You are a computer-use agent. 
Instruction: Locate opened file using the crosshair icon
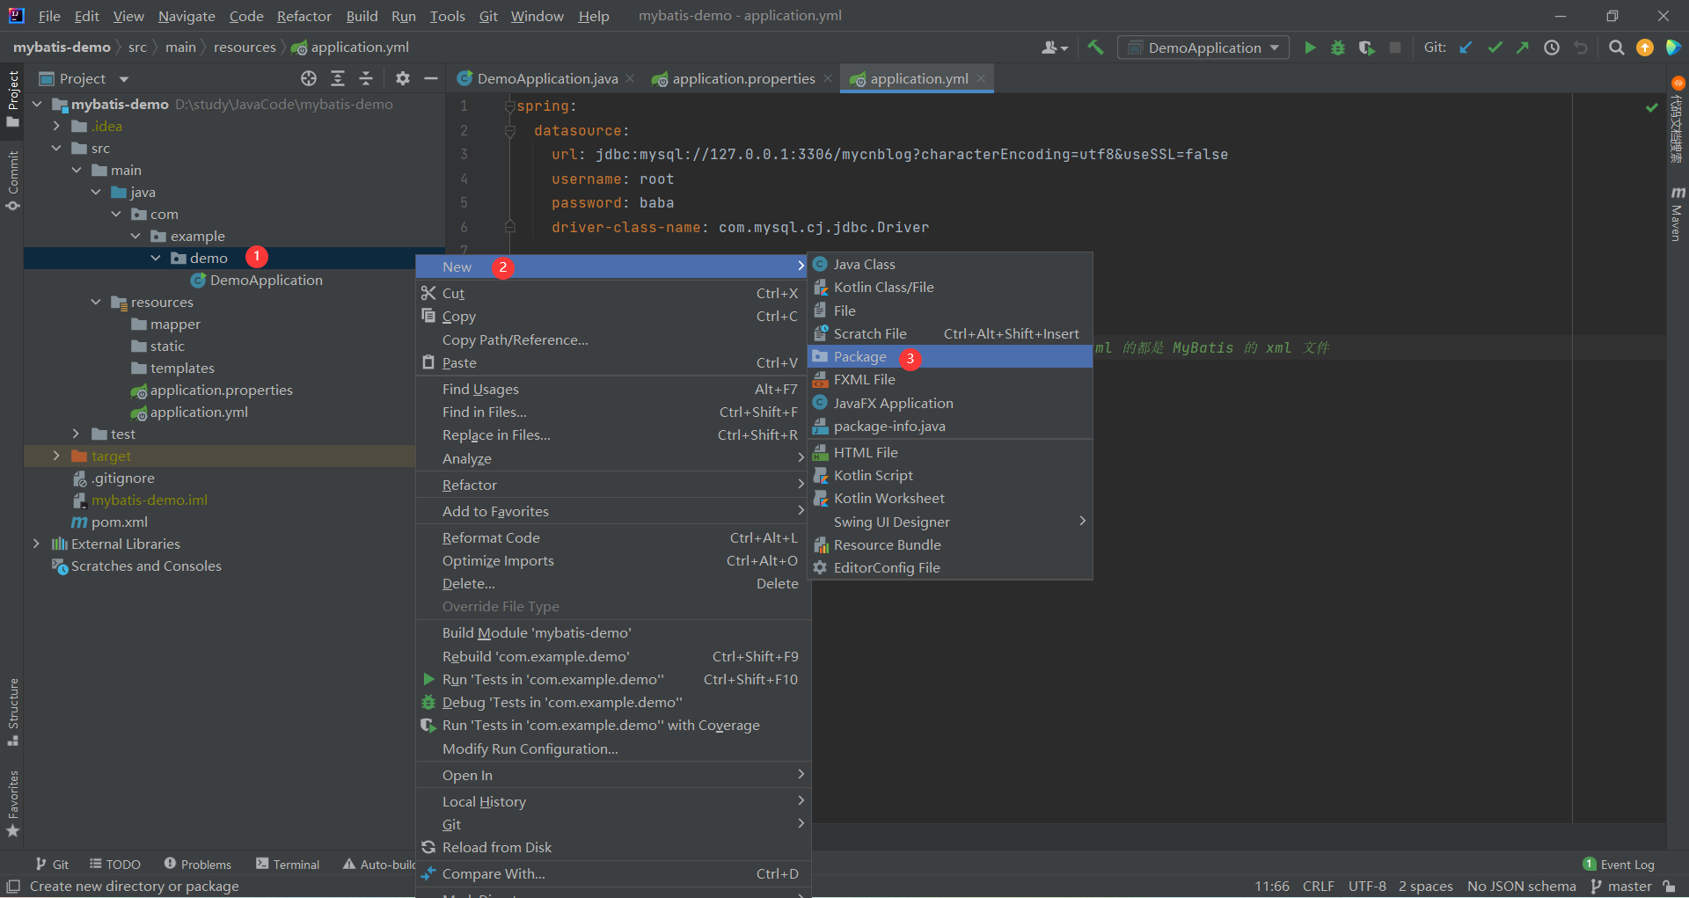coord(309,78)
